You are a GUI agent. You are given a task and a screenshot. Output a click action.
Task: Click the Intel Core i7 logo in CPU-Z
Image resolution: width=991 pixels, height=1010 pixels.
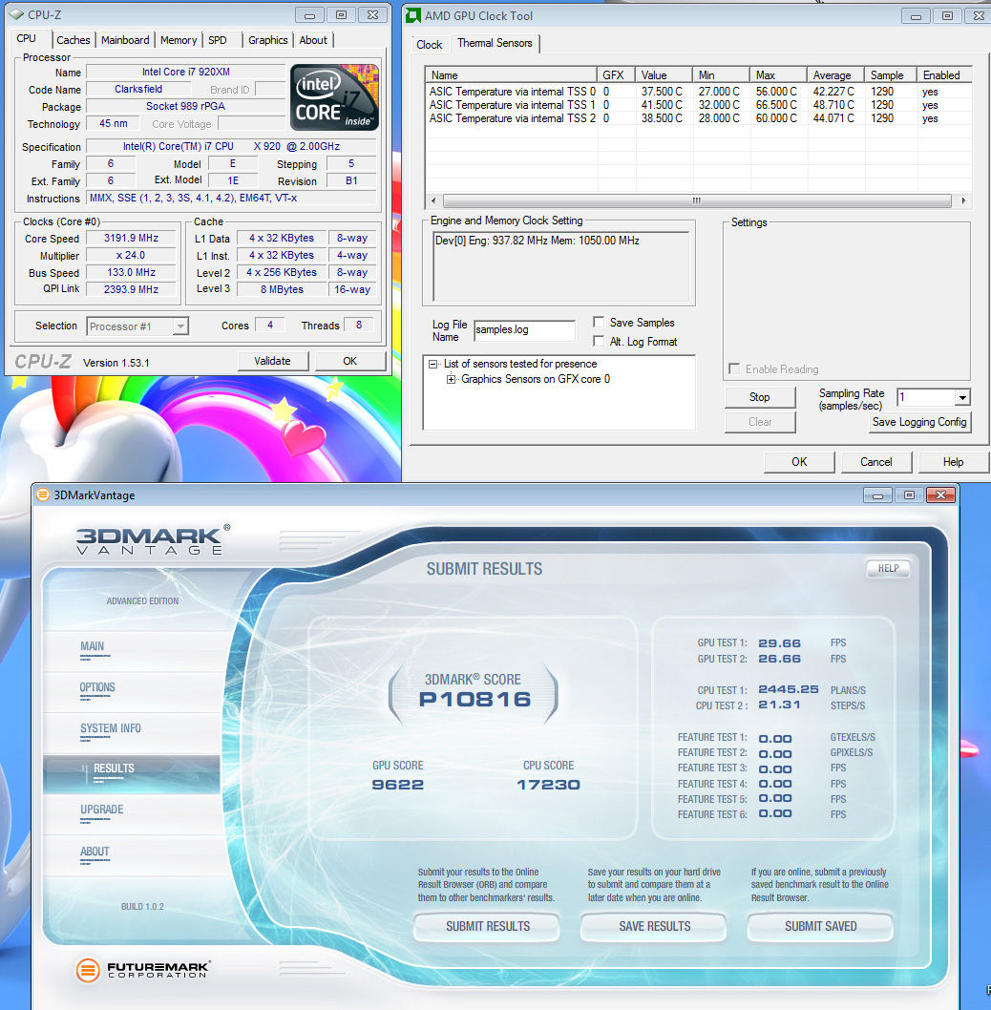[x=334, y=97]
